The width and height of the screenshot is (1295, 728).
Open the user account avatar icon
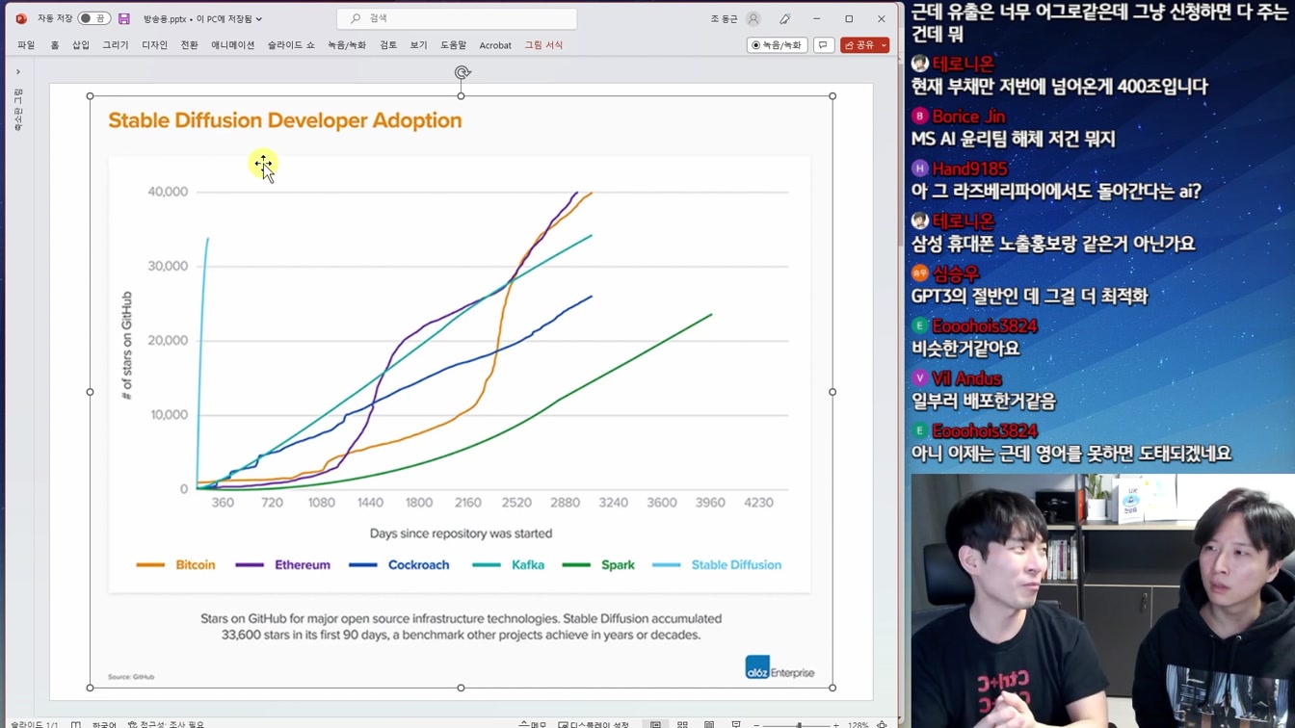pos(753,18)
